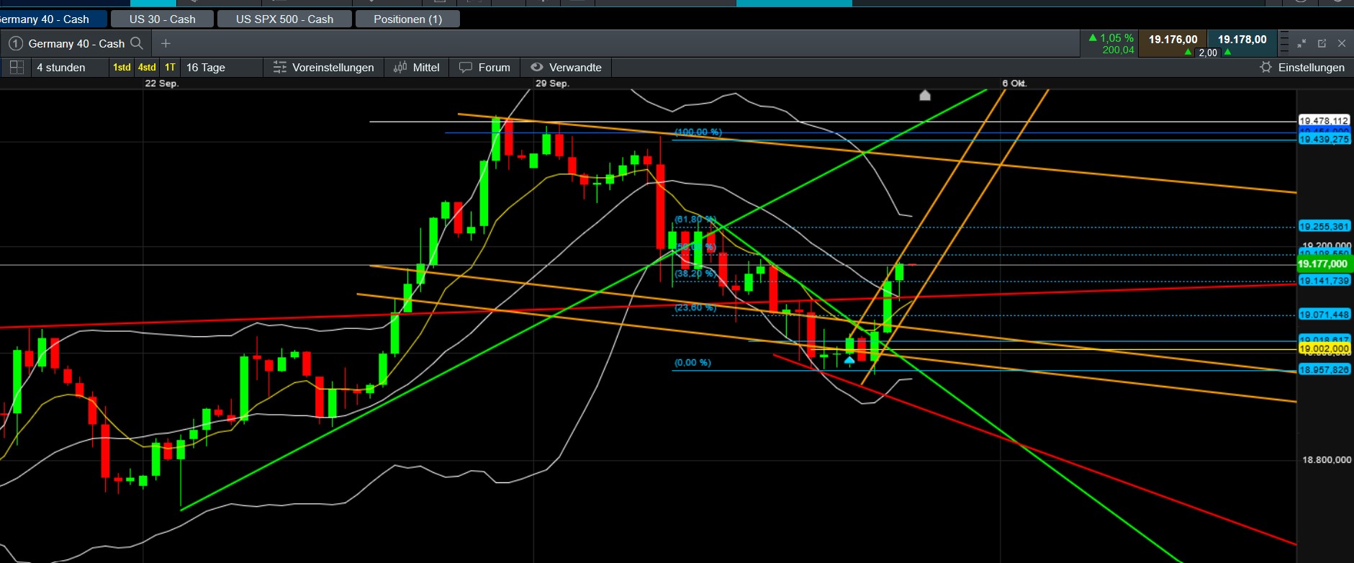Click the Forum speech bubble icon
Image resolution: width=1354 pixels, height=563 pixels.
[466, 68]
